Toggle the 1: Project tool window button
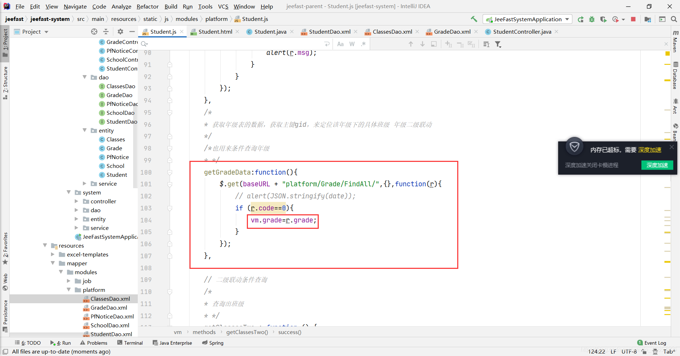 [5, 43]
